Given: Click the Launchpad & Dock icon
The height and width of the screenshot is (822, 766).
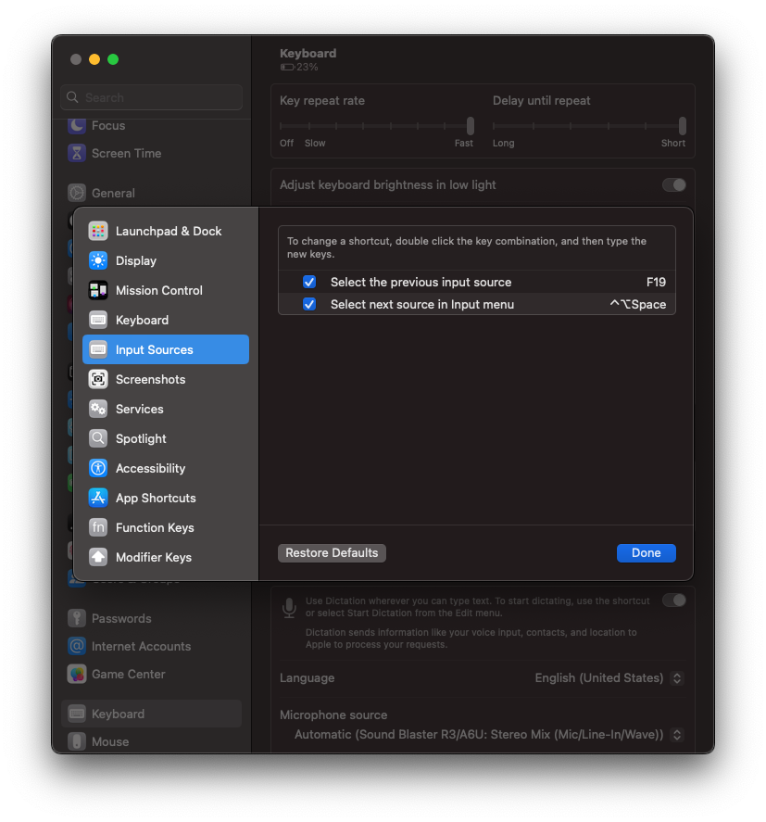Looking at the screenshot, I should pyautogui.click(x=98, y=231).
